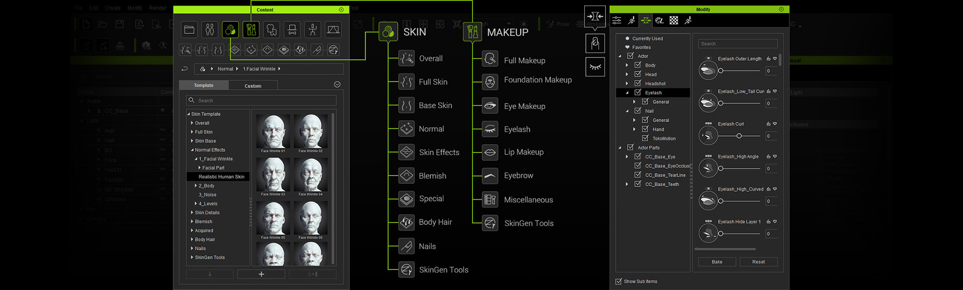This screenshot has height=290, width=963.
Task: Click the eyelash icon left of Modify
Action: 595,67
